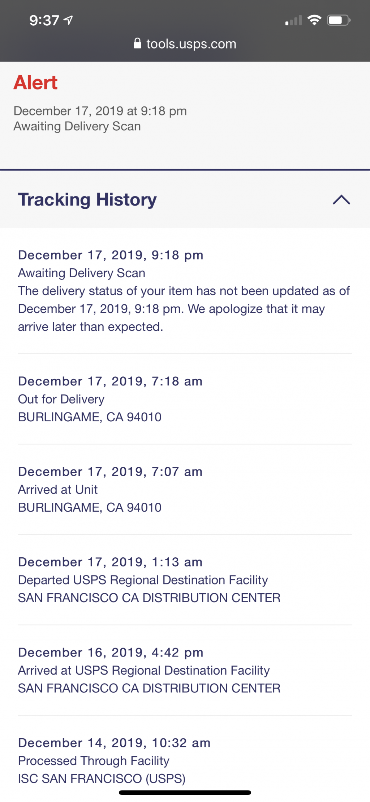Tap the home indicator bar at bottom
The height and width of the screenshot is (802, 370).
(x=185, y=793)
